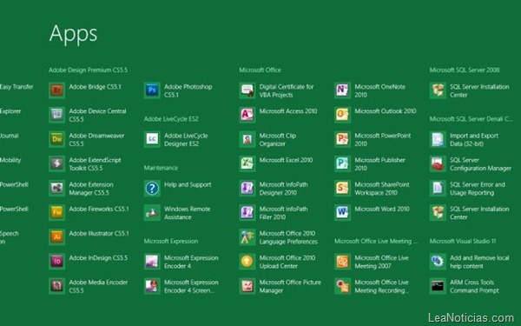
Task: Launch Microsoft OneNote 2010 icon
Action: (343, 90)
